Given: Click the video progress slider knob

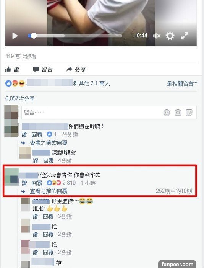Looking at the screenshot, I should coord(34,36).
